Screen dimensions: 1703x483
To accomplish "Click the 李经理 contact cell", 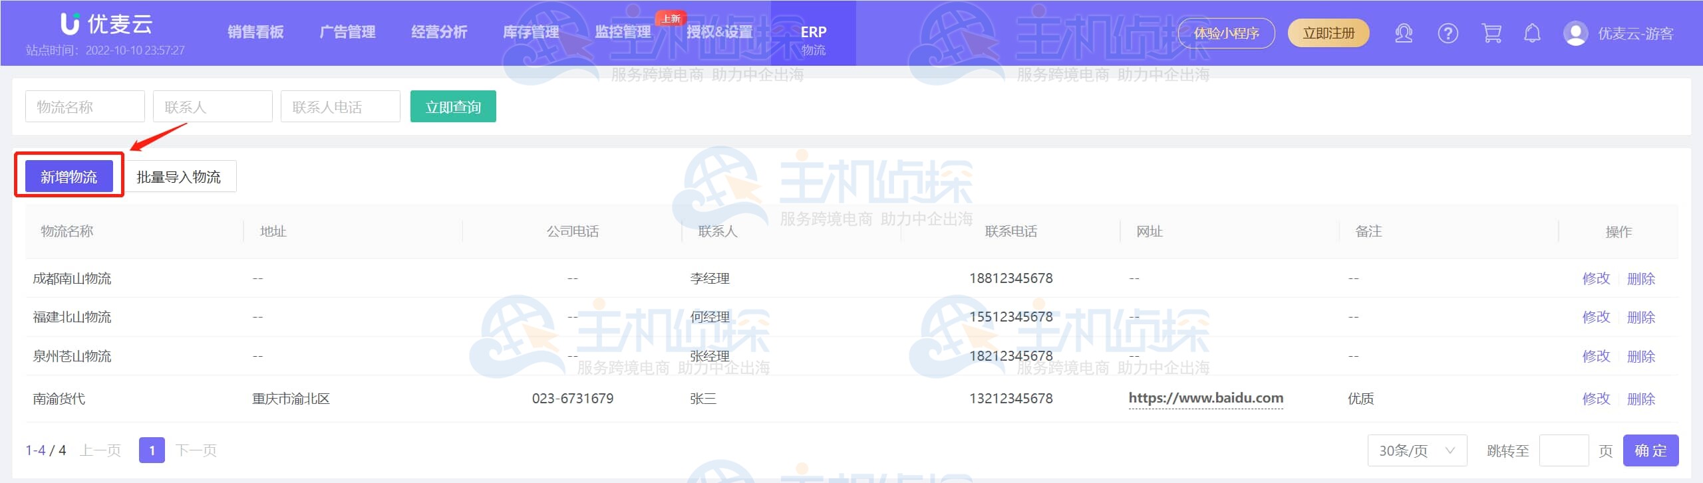I will coord(710,278).
